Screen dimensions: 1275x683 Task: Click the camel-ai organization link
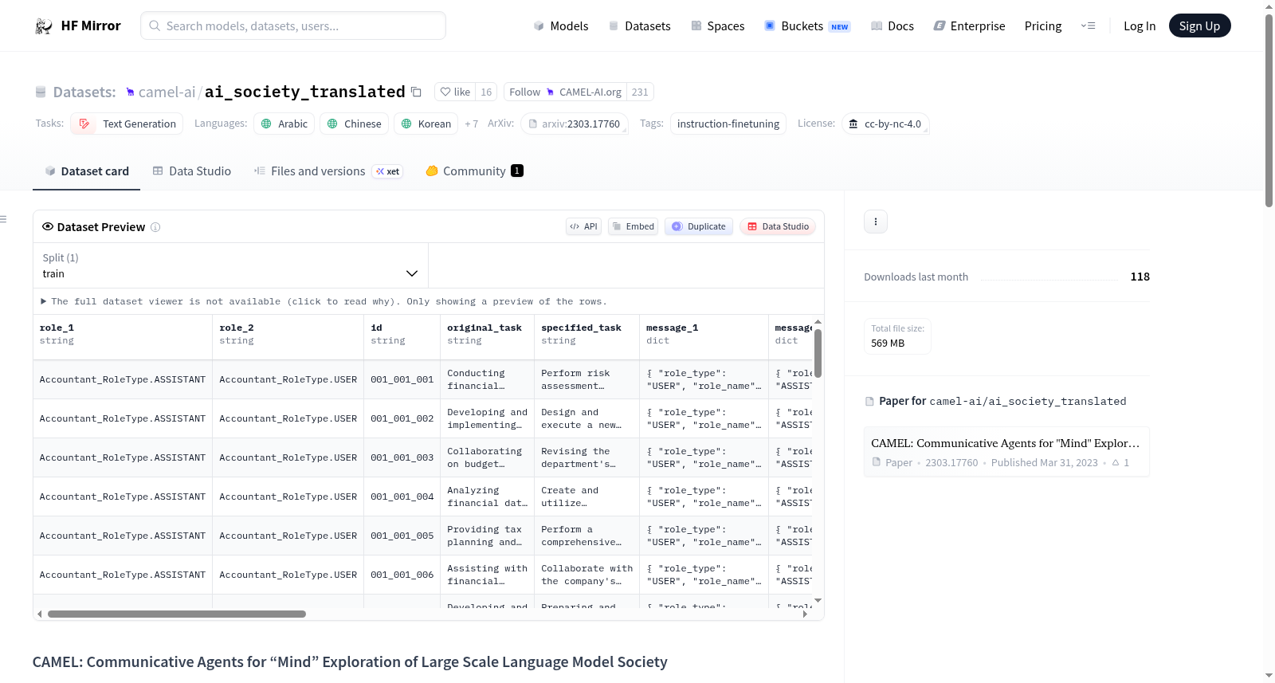point(167,92)
